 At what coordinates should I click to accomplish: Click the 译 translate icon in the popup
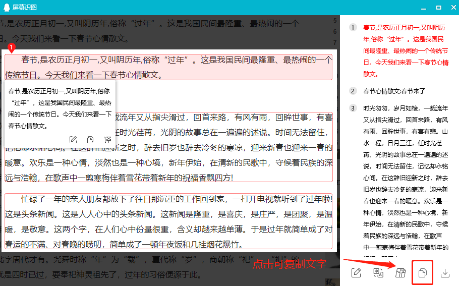[107, 140]
